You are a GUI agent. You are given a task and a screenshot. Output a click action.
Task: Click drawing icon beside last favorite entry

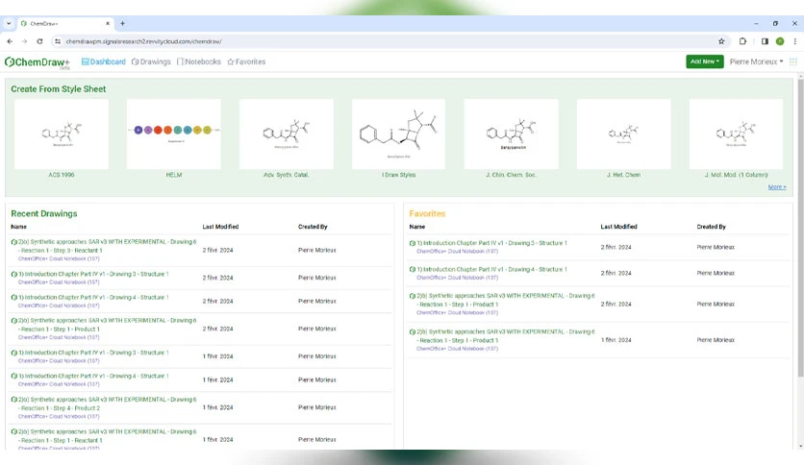413,331
